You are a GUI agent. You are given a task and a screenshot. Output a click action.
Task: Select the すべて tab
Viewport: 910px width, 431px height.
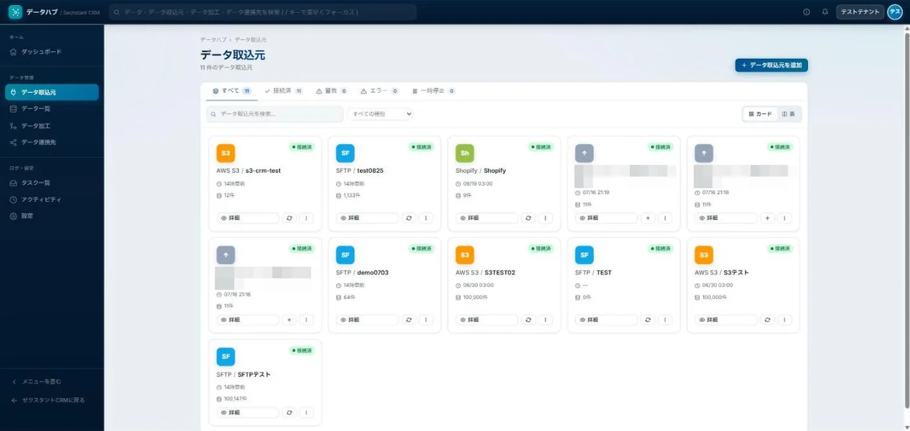[232, 91]
